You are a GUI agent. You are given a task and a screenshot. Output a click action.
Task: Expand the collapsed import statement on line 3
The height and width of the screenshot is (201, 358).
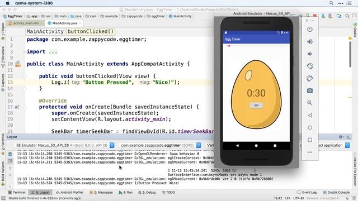(25, 52)
